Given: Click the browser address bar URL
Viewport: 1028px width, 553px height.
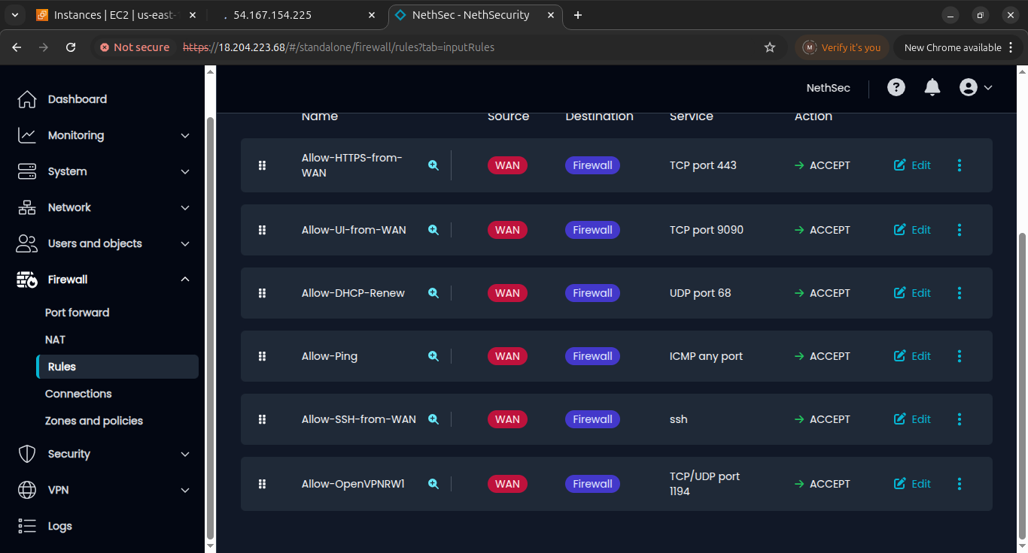Looking at the screenshot, I should pos(339,47).
